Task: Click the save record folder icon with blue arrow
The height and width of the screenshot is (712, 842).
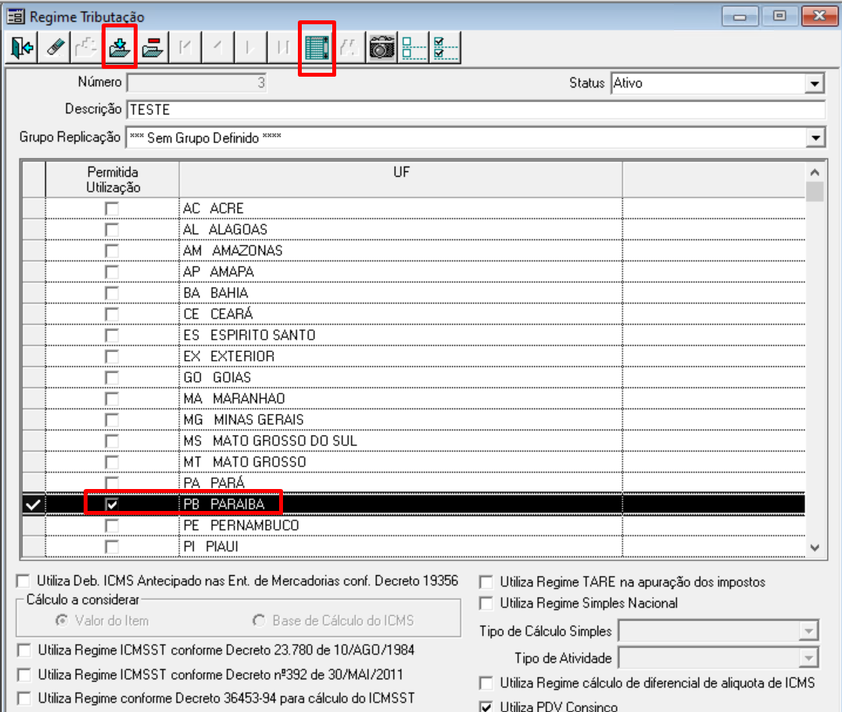Action: tap(119, 48)
